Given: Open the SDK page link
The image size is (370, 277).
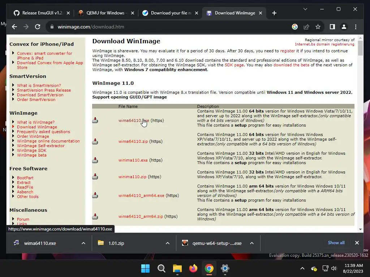Looking at the screenshot, I should pyautogui.click(x=234, y=65).
